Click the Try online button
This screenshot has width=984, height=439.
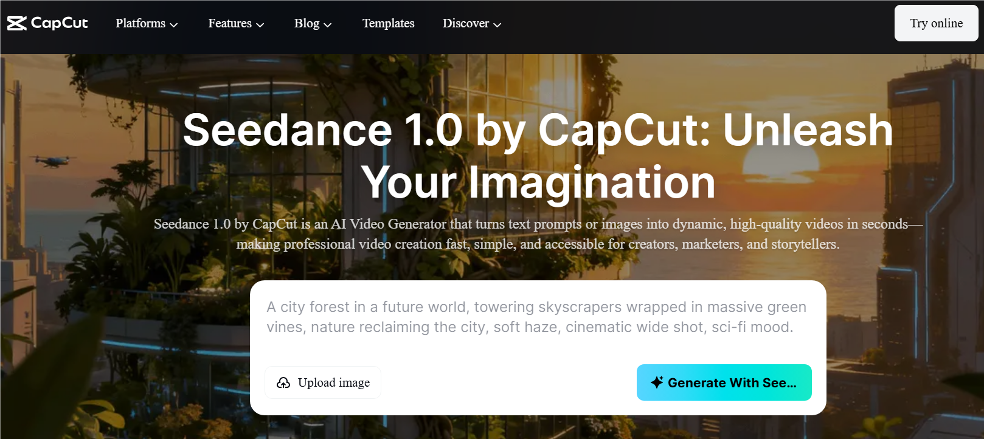tap(936, 23)
